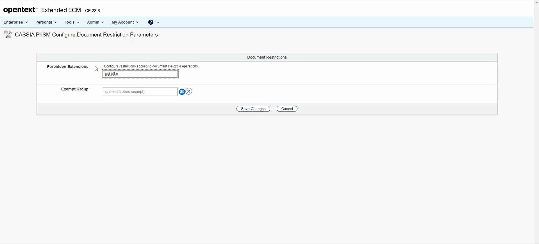The width and height of the screenshot is (539, 244).
Task: Click the wrench icon beside the page title
Action: pos(8,34)
